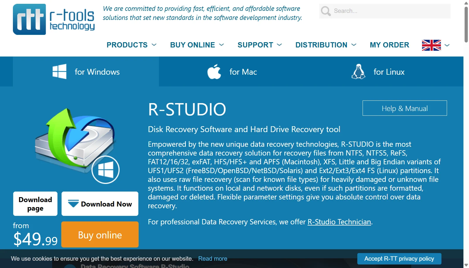Click the scrollbar up arrow

pos(466,3)
